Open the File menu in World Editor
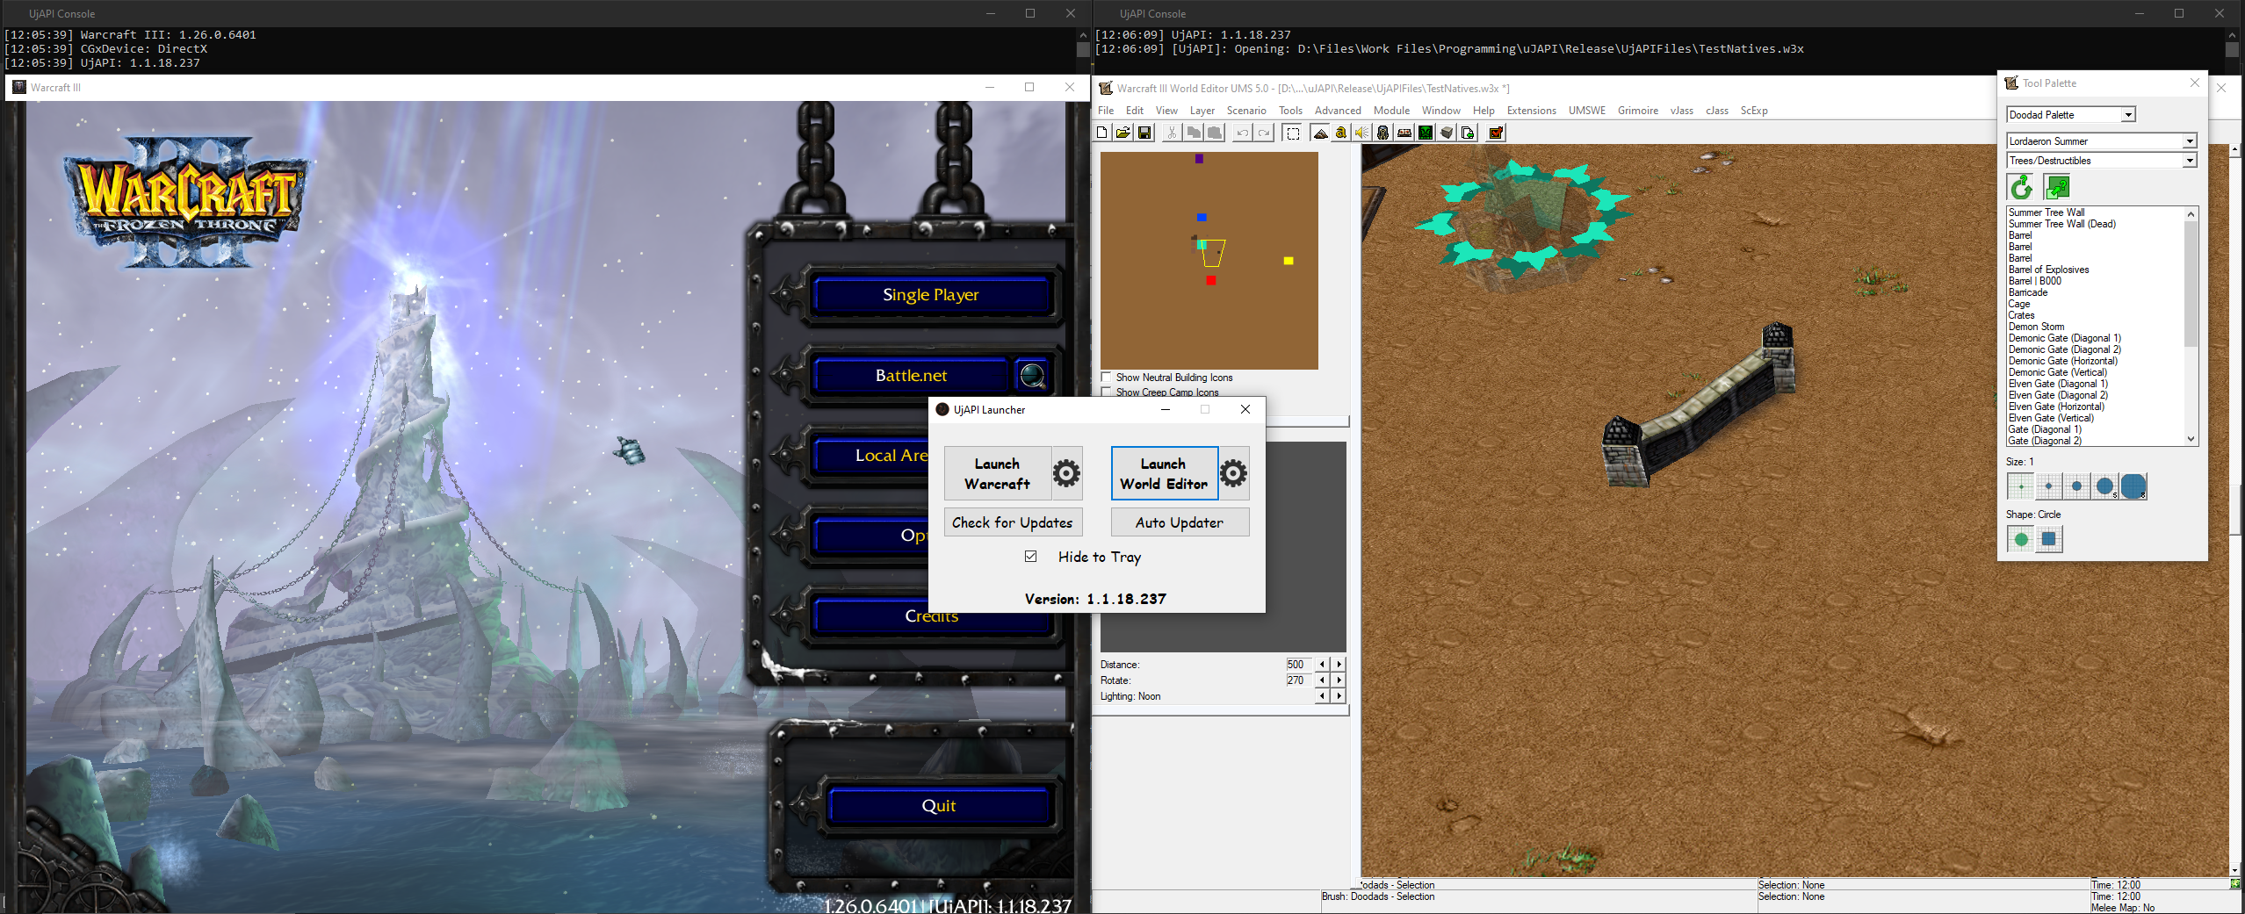 pos(1106,111)
